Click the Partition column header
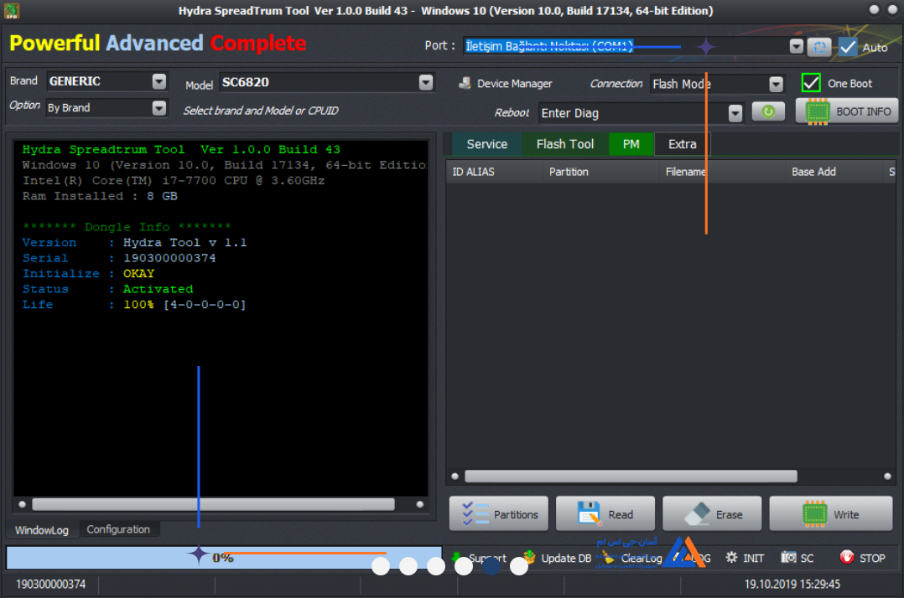 600,172
